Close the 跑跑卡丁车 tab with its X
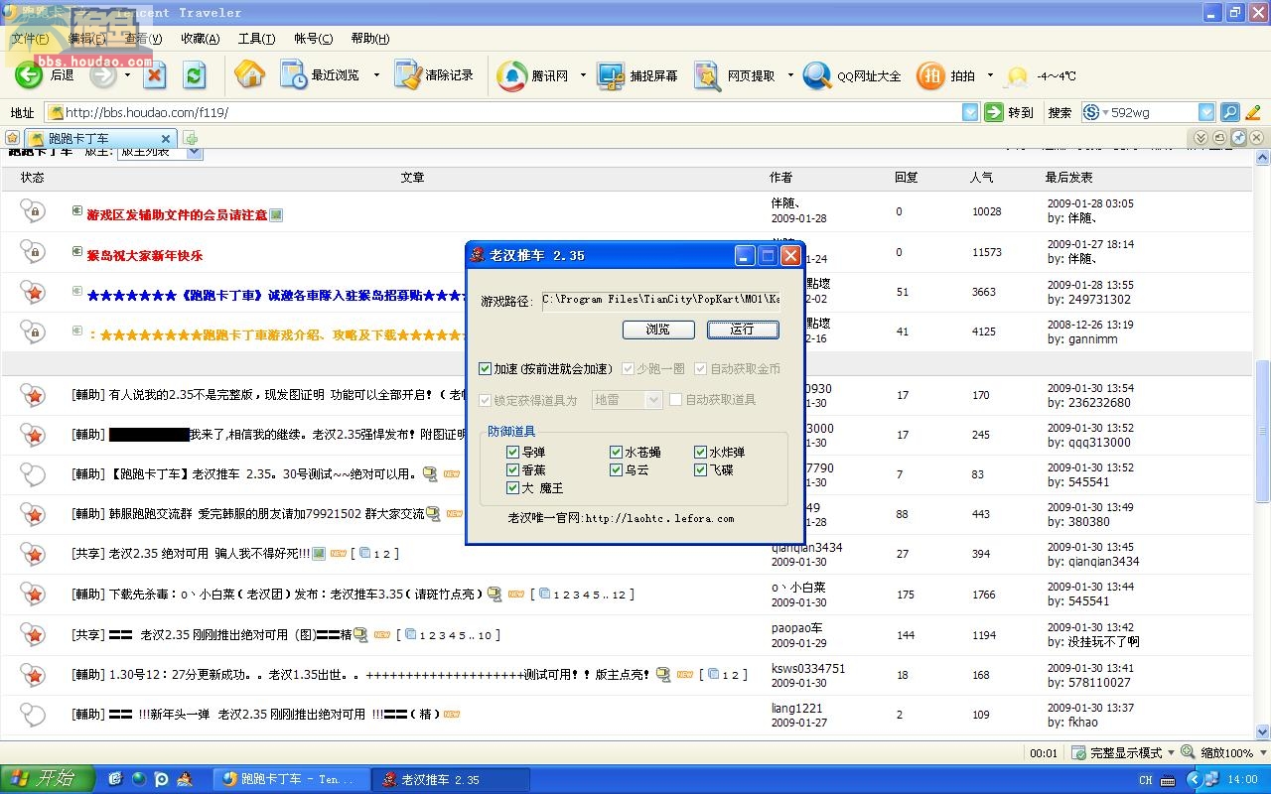The height and width of the screenshot is (794, 1271). tap(166, 138)
